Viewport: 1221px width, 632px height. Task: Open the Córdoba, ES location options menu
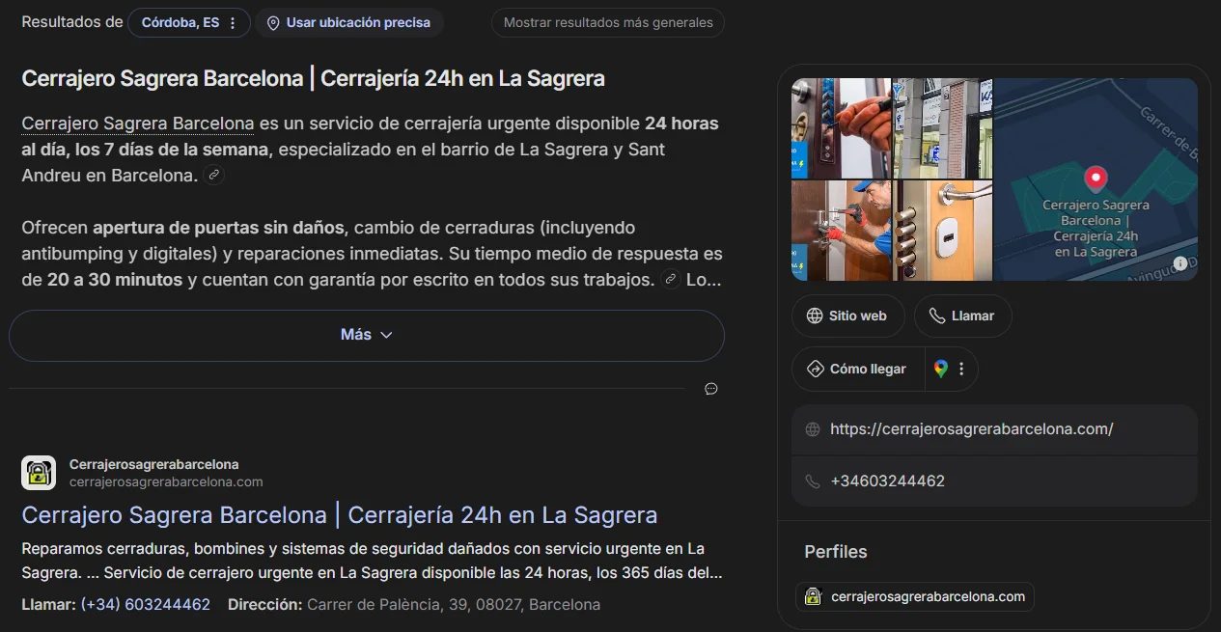233,23
